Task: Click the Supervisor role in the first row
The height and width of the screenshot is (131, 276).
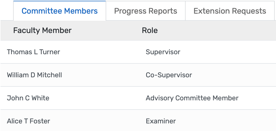Action: pyautogui.click(x=163, y=52)
